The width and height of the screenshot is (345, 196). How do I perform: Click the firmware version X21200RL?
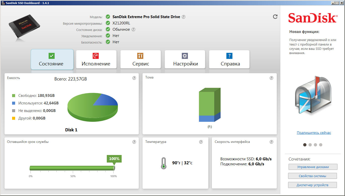(x=121, y=23)
